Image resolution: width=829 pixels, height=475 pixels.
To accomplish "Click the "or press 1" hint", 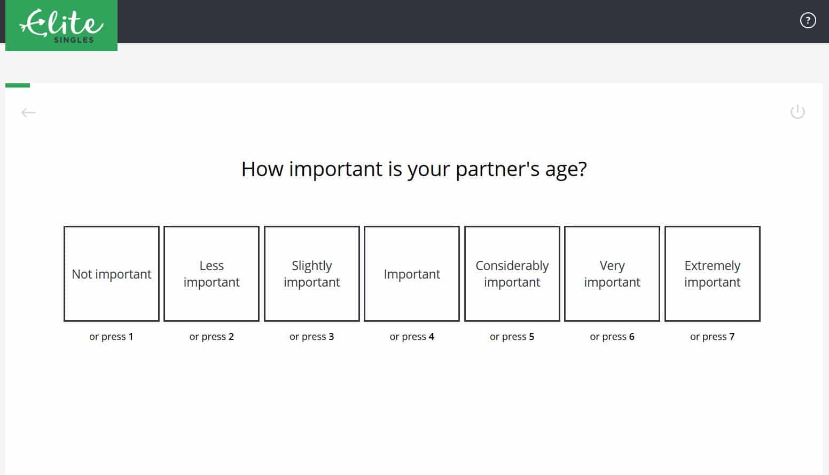I will pyautogui.click(x=111, y=337).
